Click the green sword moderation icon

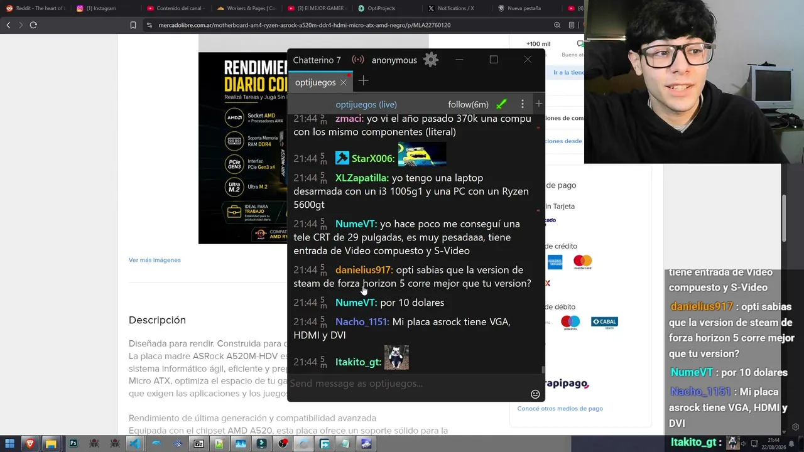click(x=501, y=104)
